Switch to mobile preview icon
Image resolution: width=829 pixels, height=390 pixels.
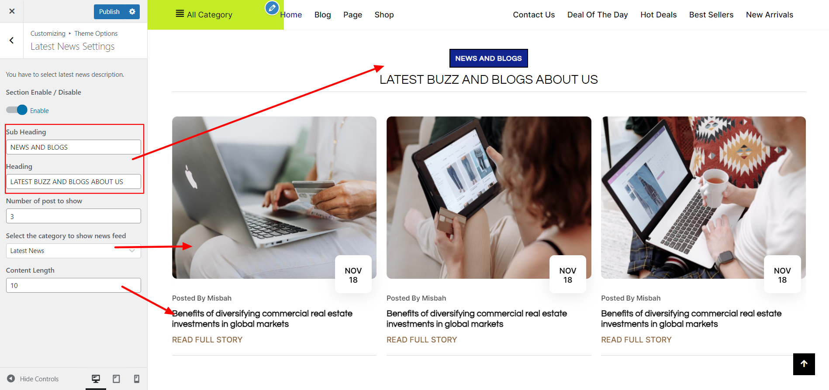(x=137, y=379)
